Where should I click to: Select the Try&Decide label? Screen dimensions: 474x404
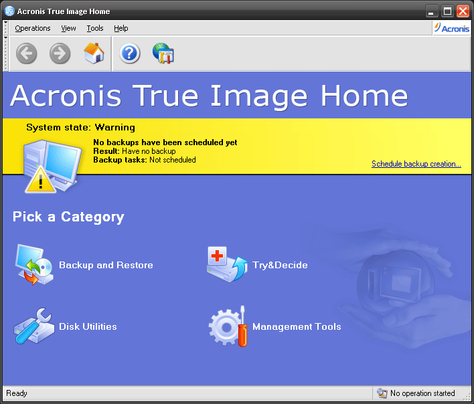click(280, 265)
